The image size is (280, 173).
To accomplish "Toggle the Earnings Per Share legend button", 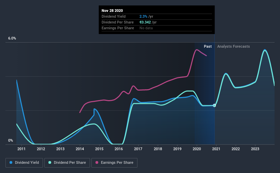I will coord(114,163).
